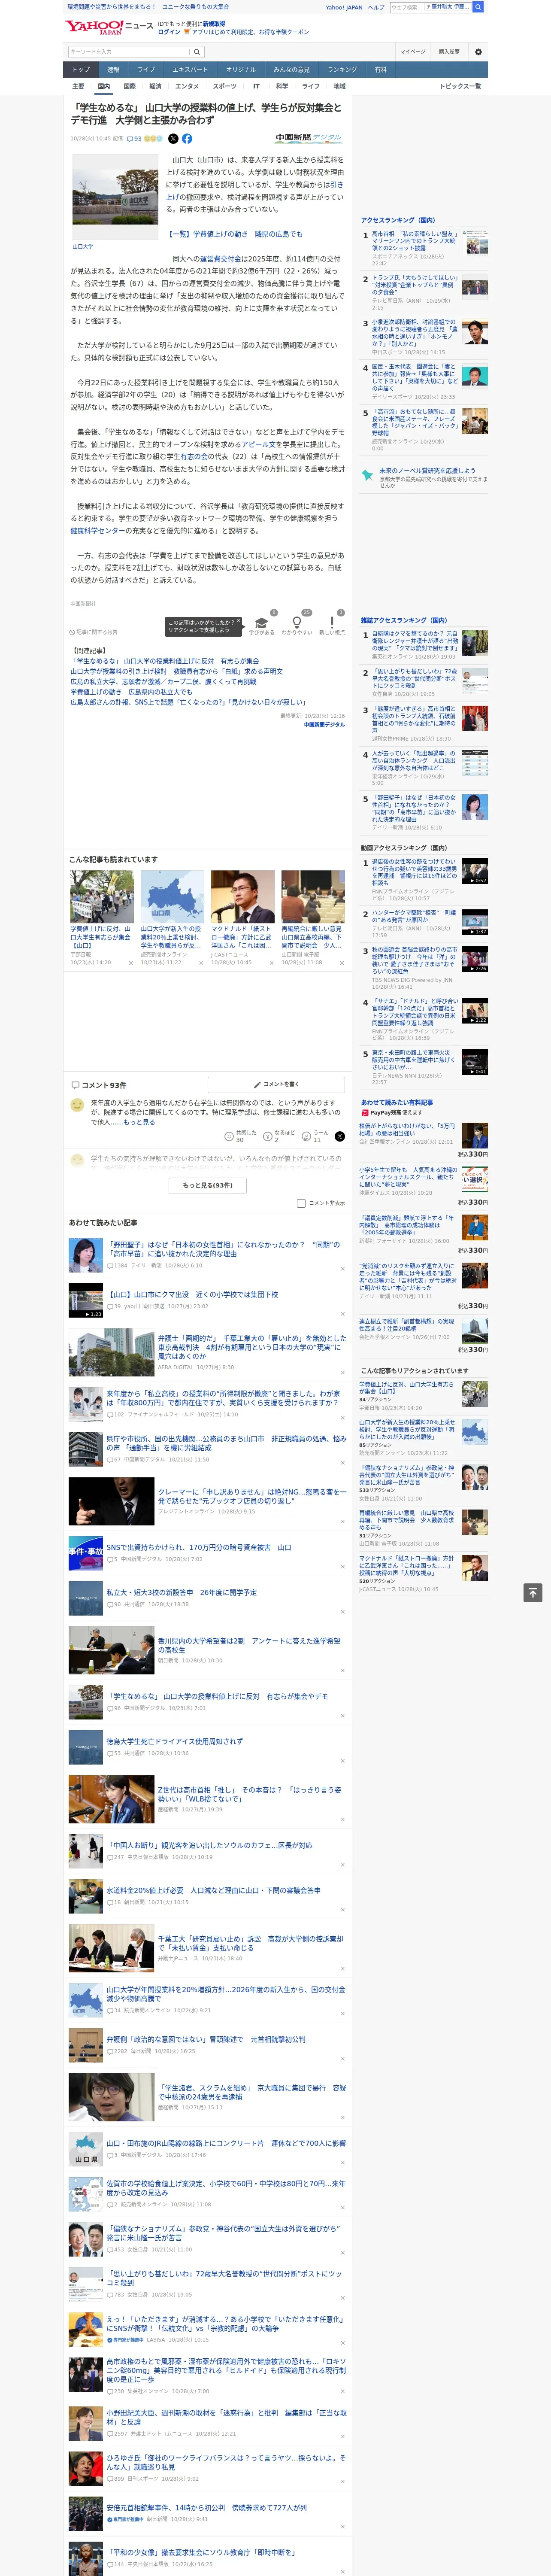Click the blue search button in the header
This screenshot has width=551, height=2576.
[x=478, y=7]
